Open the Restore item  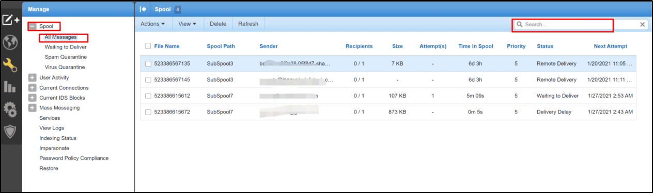[49, 169]
